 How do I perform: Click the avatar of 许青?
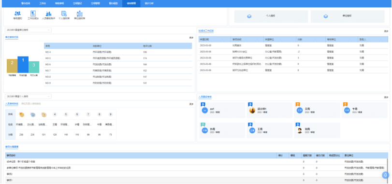pyautogui.click(x=205, y=130)
